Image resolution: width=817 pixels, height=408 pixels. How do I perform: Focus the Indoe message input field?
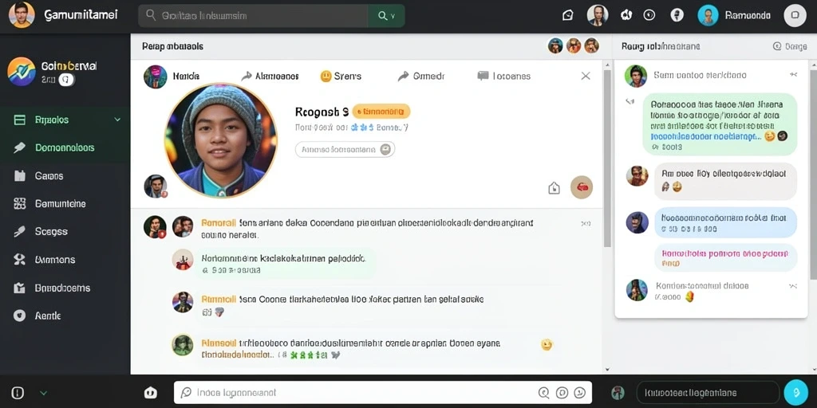pos(383,392)
